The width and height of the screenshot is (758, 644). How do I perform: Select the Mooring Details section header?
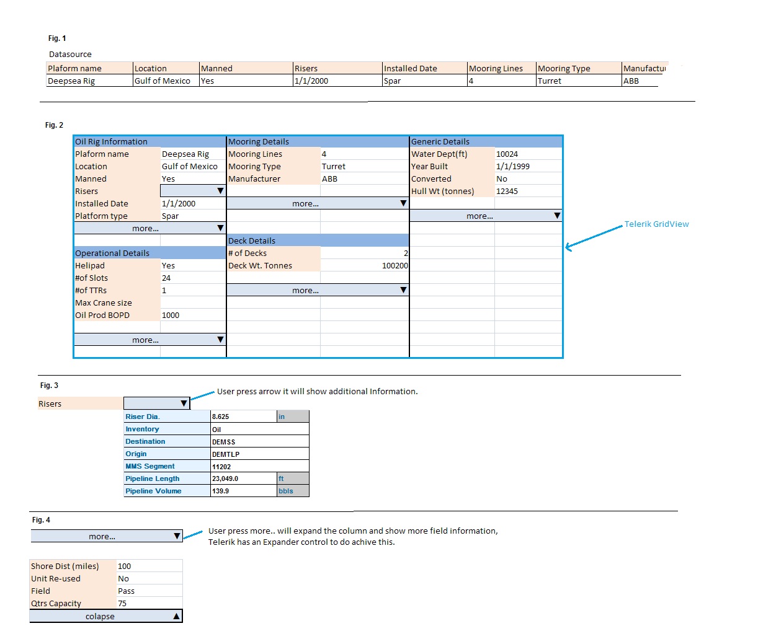318,141
